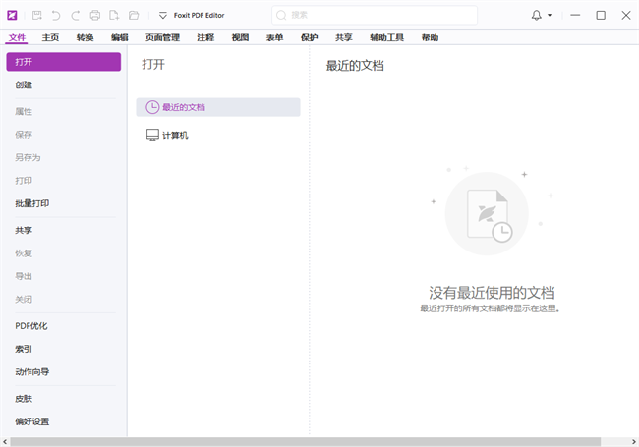The width and height of the screenshot is (639, 447).
Task: Click the redo arrow icon
Action: [75, 16]
